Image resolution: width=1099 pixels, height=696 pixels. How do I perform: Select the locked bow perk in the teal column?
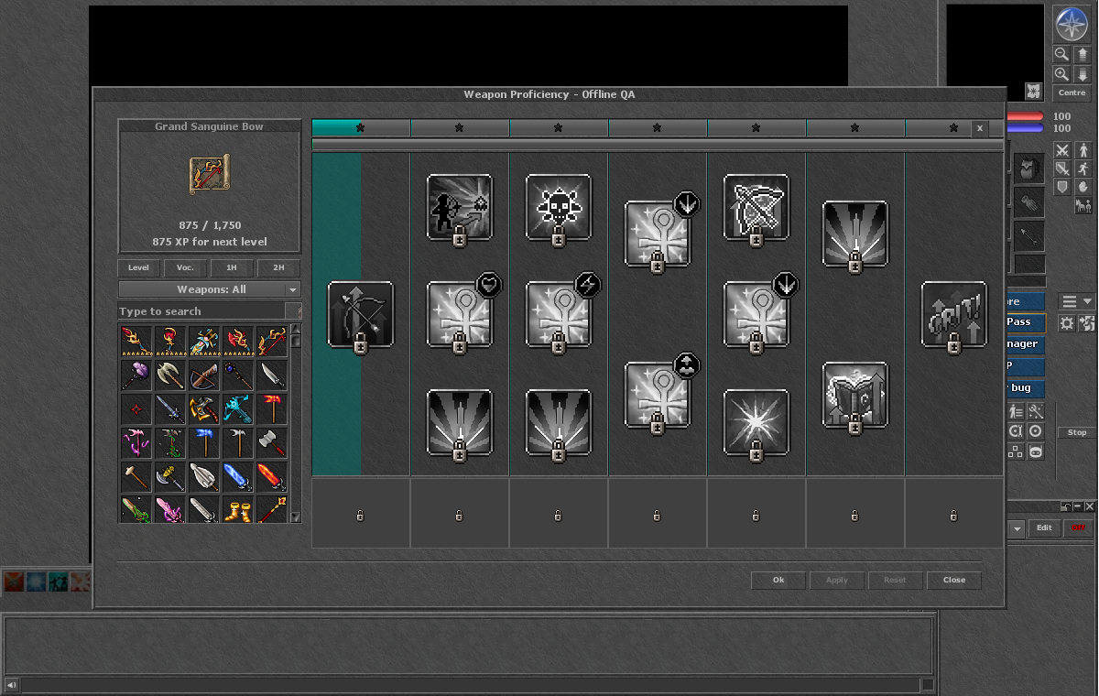pos(361,314)
